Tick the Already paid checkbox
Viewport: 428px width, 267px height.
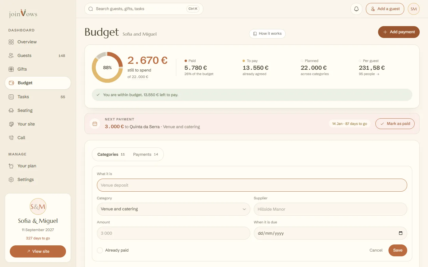pos(100,250)
